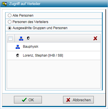Viewport: 108px width, 109px height.
Task: Click the Personen des Verteilers text label
Action: (x=30, y=22)
